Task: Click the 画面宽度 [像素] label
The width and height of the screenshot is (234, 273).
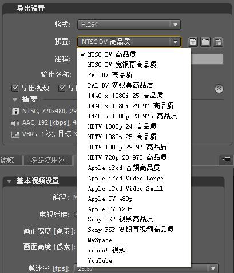Action: 49,231
